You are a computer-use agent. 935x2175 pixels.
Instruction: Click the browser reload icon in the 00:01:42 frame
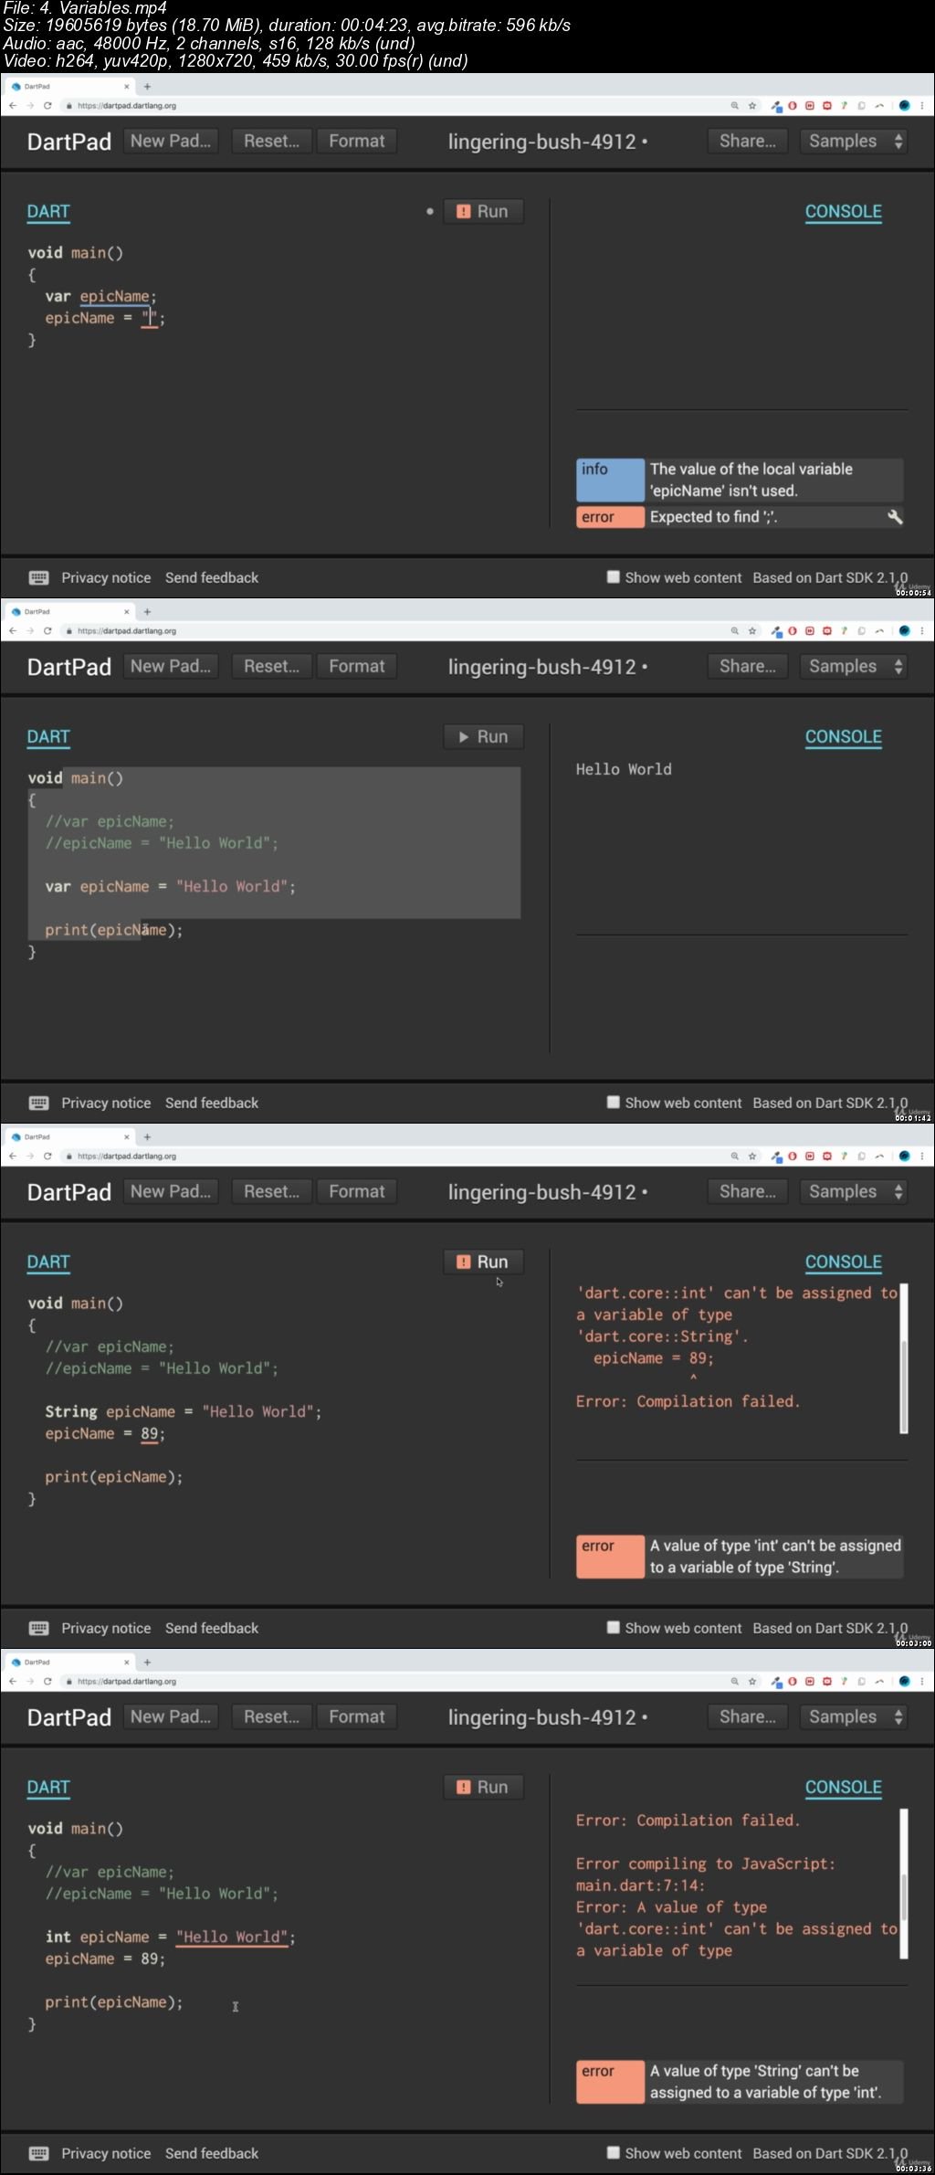click(47, 631)
